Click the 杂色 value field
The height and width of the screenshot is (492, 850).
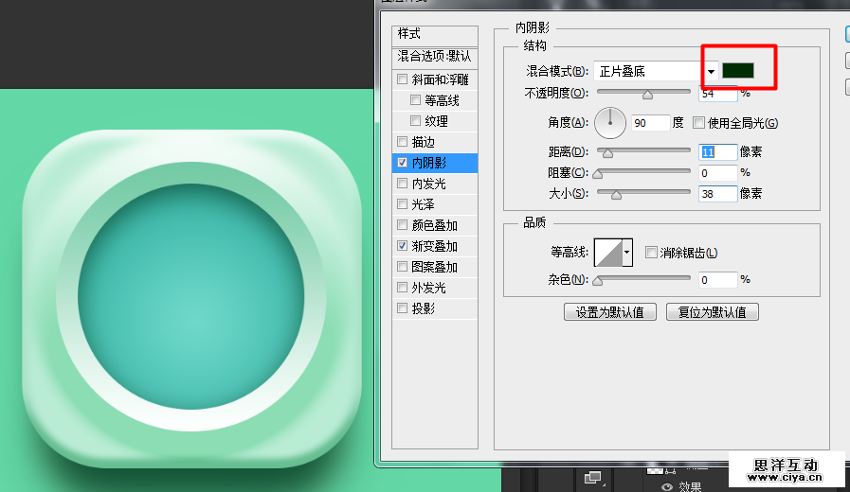[717, 280]
